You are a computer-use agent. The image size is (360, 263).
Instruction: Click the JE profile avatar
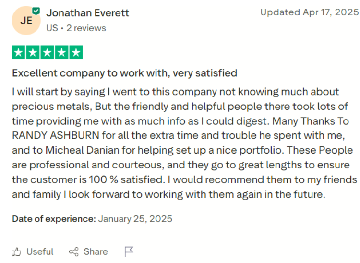[26, 21]
